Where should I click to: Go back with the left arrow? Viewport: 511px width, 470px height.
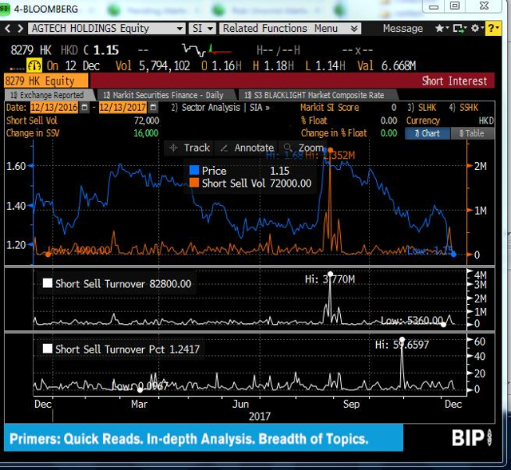[8, 29]
